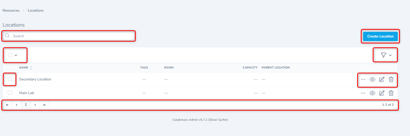410x136 pixels.
Task: Open more actions ellipsis for Main Lab
Action: pos(363,93)
